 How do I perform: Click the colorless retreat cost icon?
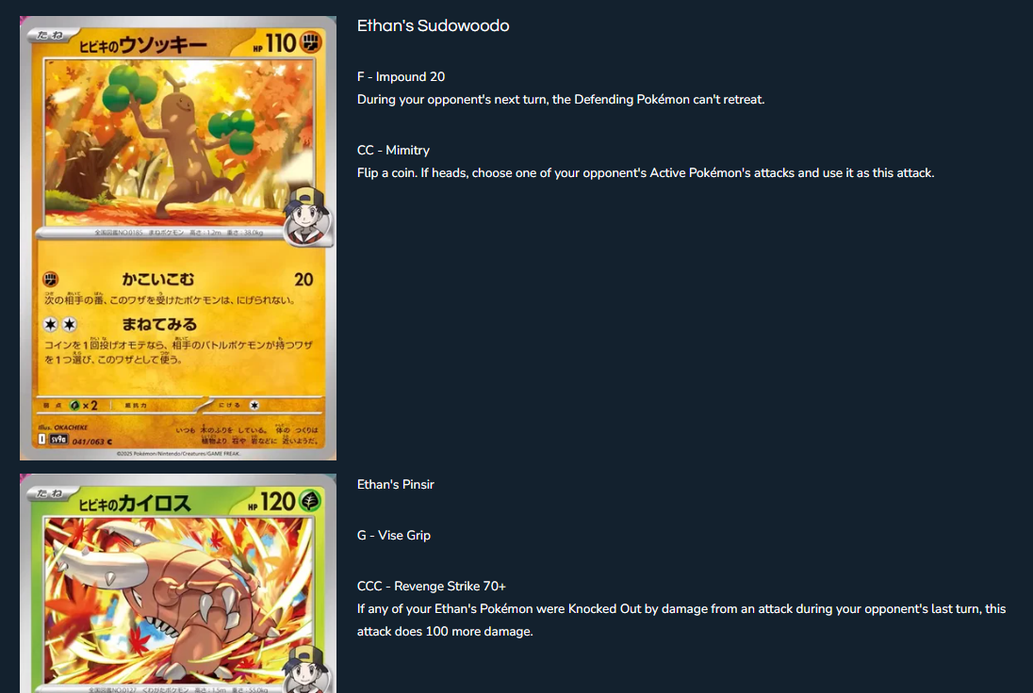pos(254,406)
